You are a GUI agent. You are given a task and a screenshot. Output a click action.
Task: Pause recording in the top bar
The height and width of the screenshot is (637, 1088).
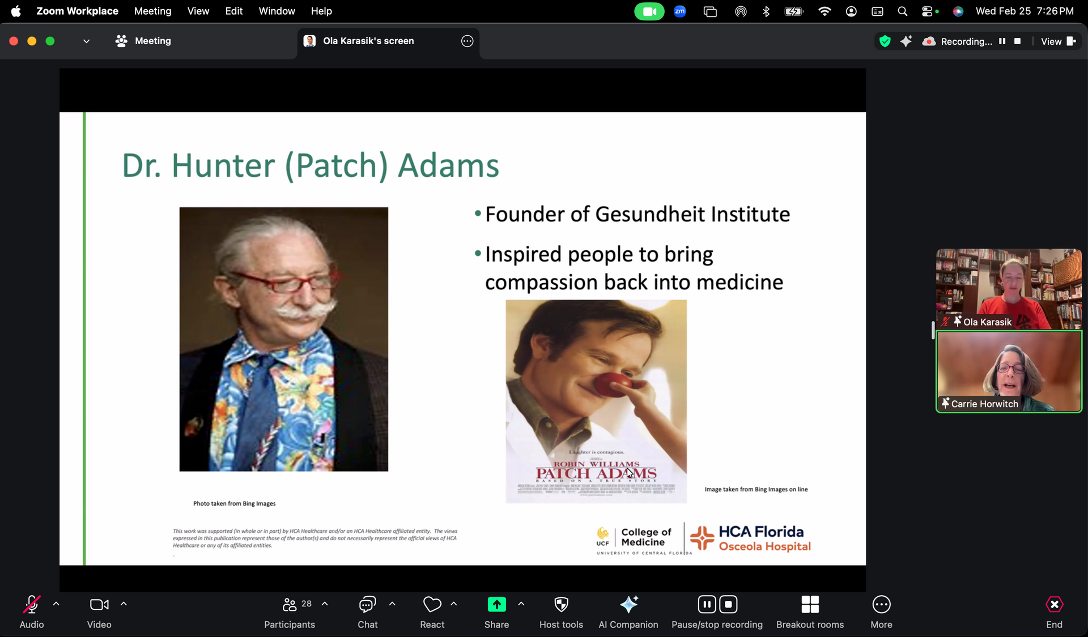click(1002, 41)
